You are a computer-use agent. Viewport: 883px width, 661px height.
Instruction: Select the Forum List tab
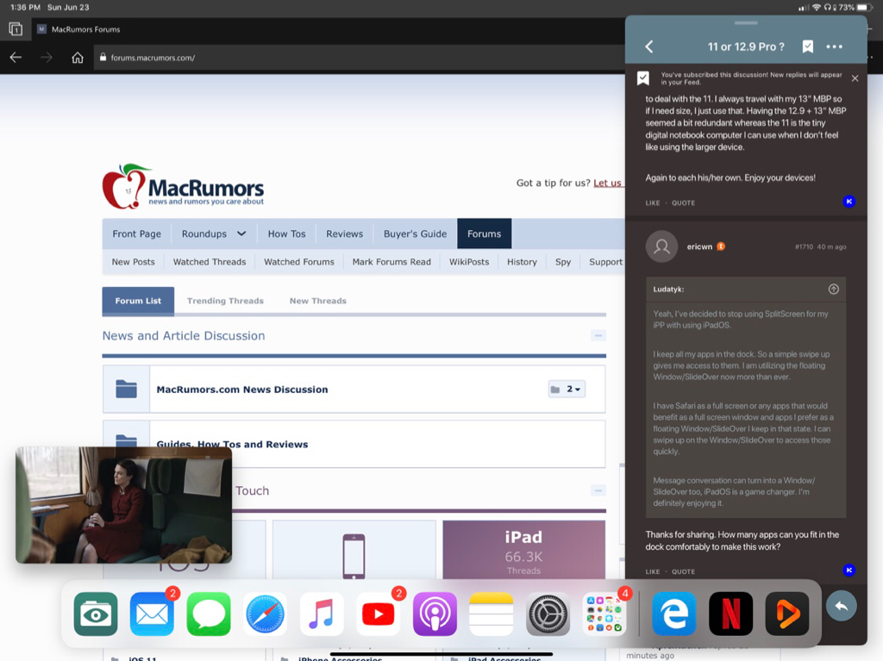coord(138,301)
